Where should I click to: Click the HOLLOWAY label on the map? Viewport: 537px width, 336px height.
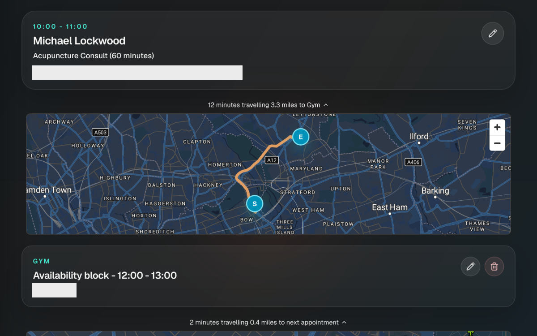coord(88,146)
